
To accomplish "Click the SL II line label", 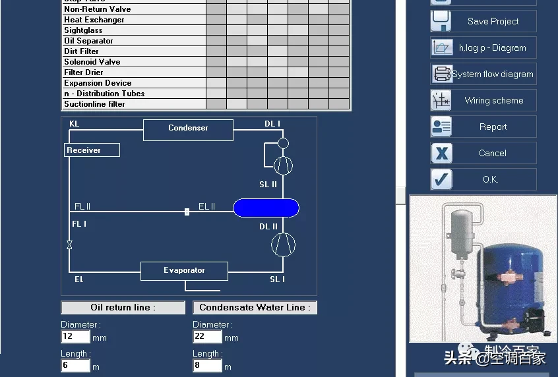I will point(268,185).
